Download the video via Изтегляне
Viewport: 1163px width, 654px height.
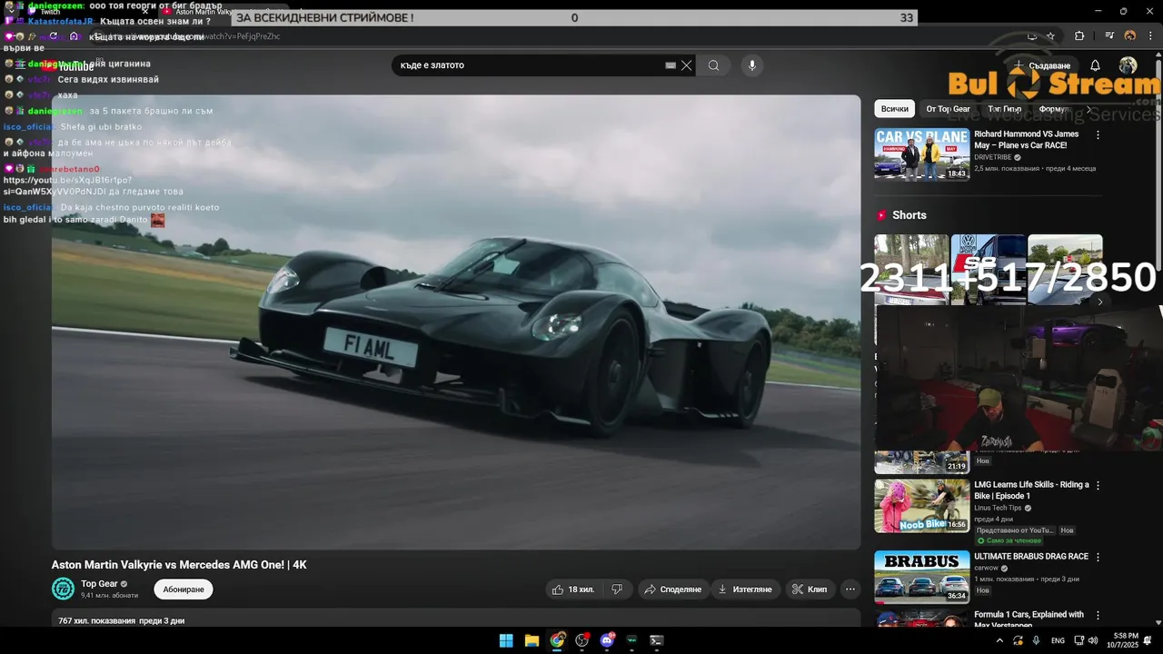745,590
